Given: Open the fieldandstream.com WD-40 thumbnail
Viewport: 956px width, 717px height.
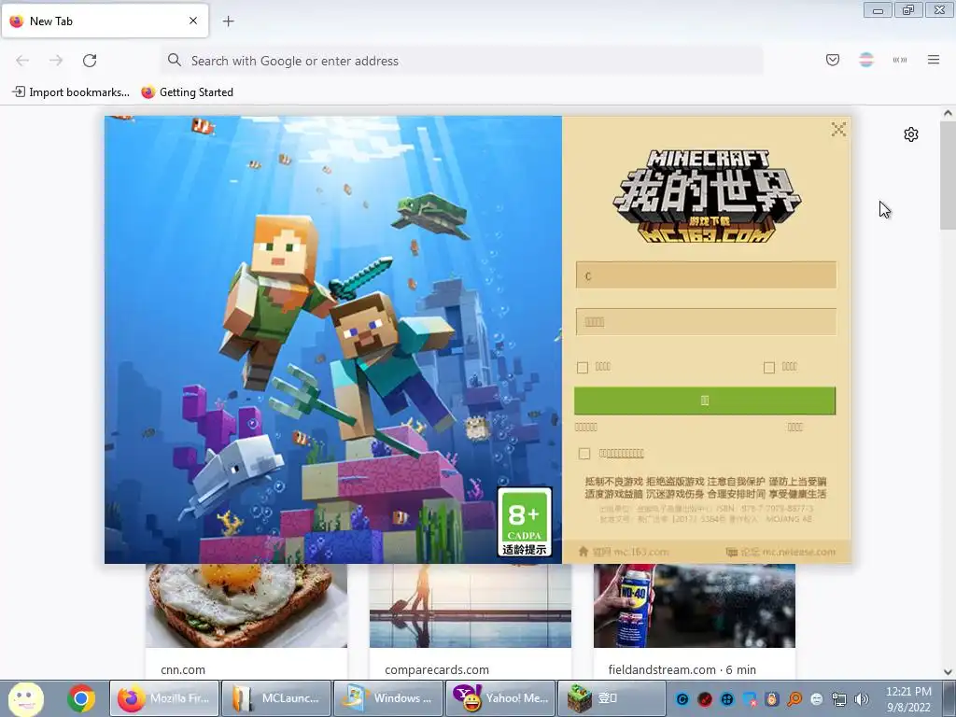Looking at the screenshot, I should [x=695, y=605].
